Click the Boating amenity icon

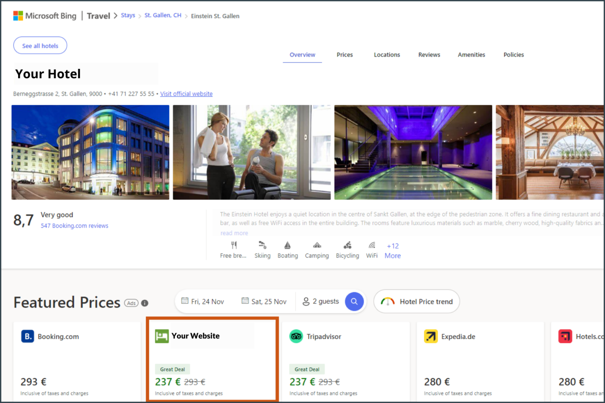tap(288, 245)
